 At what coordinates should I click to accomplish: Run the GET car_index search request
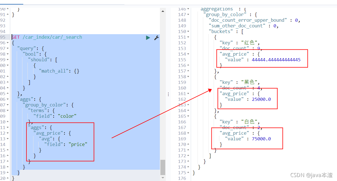click(148, 38)
